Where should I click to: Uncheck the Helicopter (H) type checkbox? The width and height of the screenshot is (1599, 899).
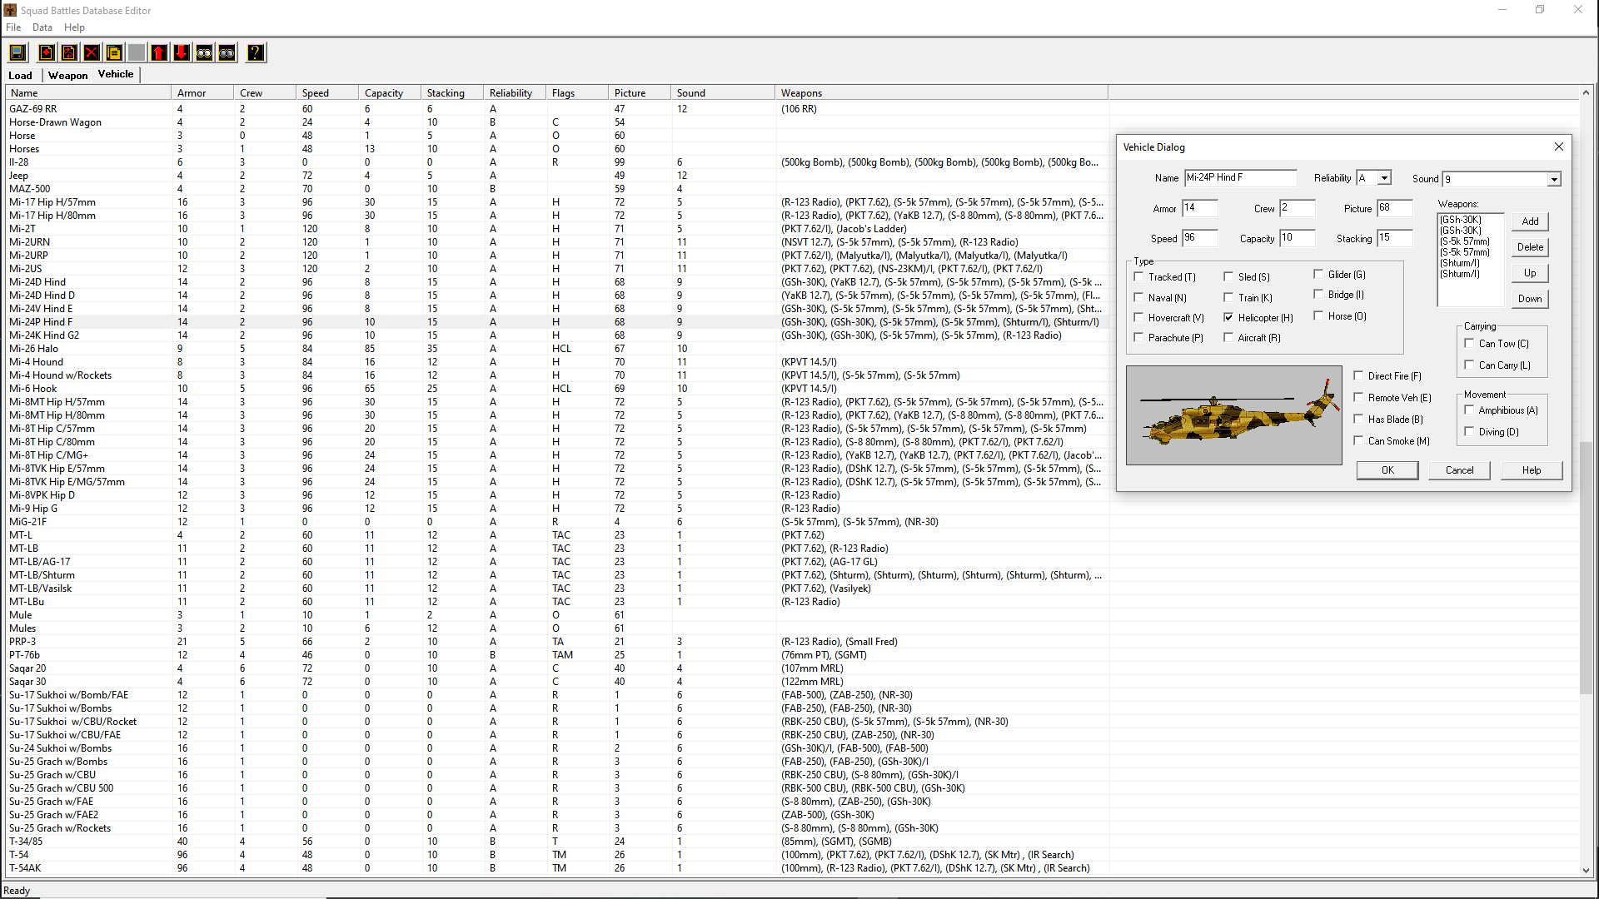(1228, 317)
